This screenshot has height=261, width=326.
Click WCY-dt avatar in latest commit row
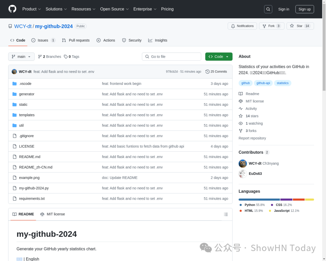point(14,72)
